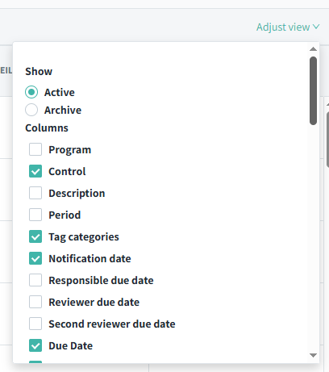The image size is (329, 372).
Task: Click the scrollbar up arrow
Action: click(313, 49)
